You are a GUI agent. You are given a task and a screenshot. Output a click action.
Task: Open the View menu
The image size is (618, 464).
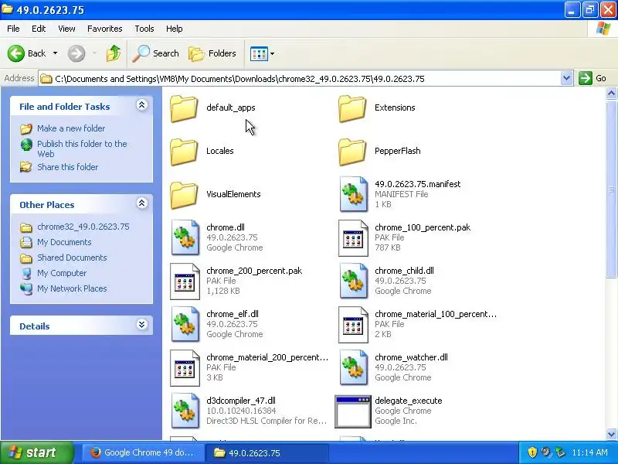tap(66, 29)
